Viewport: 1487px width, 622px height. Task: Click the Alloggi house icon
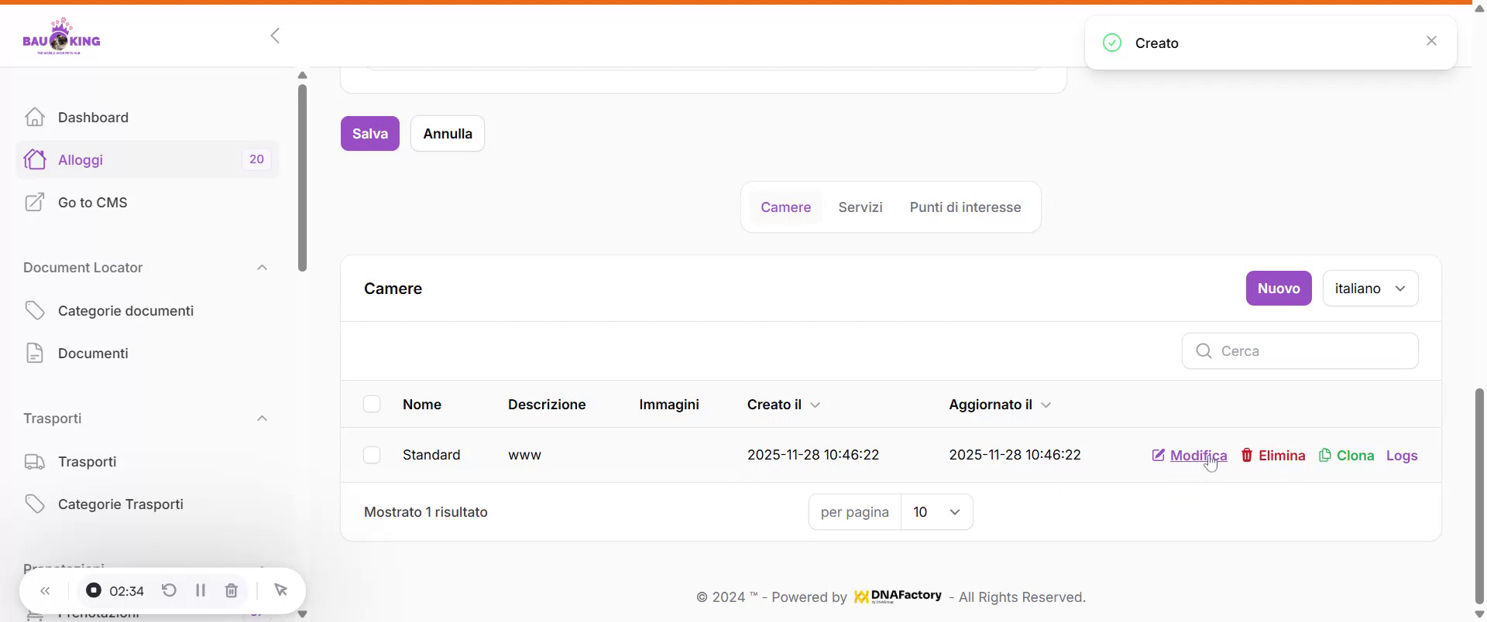pyautogui.click(x=34, y=159)
